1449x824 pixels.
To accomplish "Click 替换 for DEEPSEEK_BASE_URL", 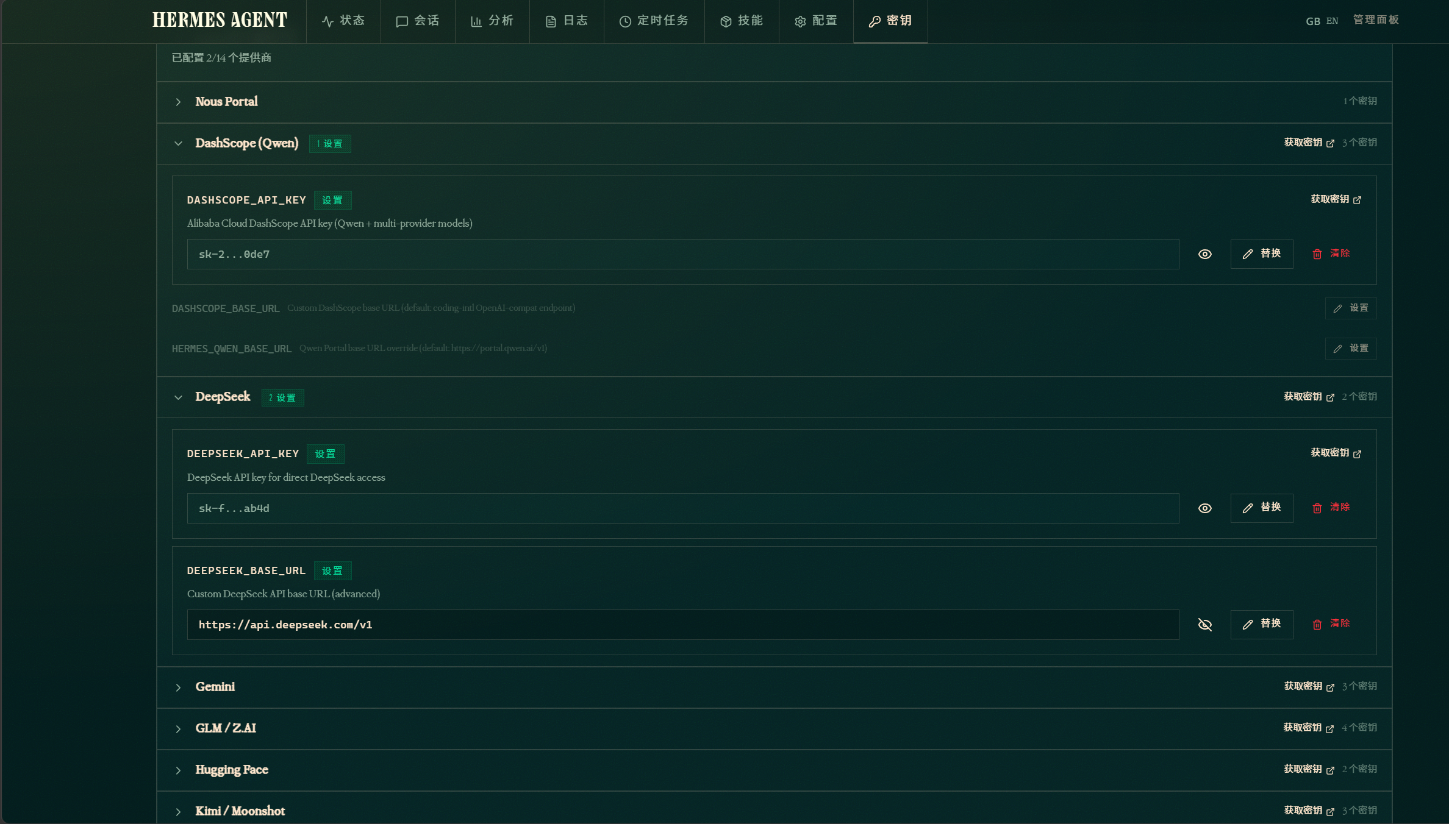I will coord(1262,625).
